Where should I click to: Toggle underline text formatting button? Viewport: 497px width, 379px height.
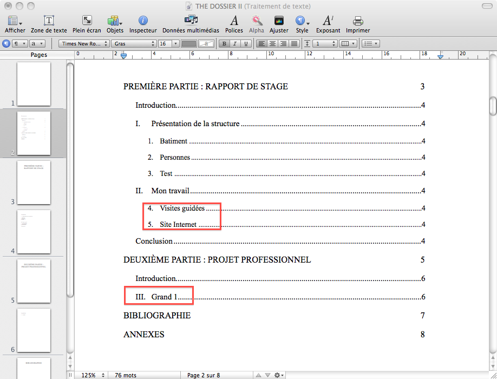[245, 43]
